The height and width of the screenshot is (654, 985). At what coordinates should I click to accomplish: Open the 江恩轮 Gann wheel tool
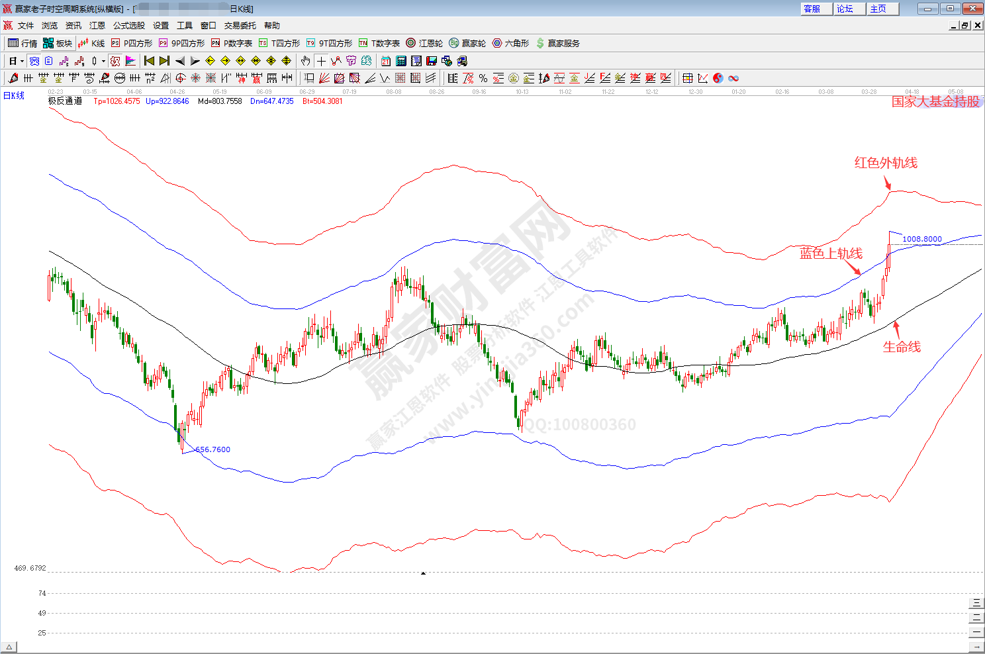pyautogui.click(x=424, y=43)
